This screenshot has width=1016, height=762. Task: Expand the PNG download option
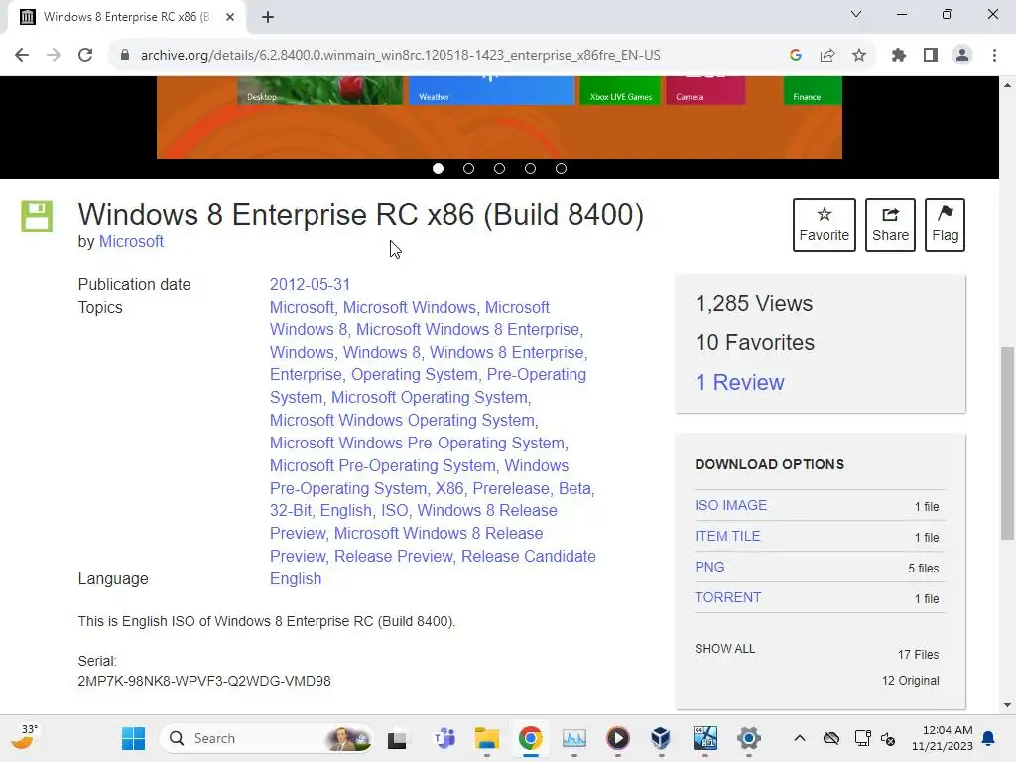click(x=709, y=567)
